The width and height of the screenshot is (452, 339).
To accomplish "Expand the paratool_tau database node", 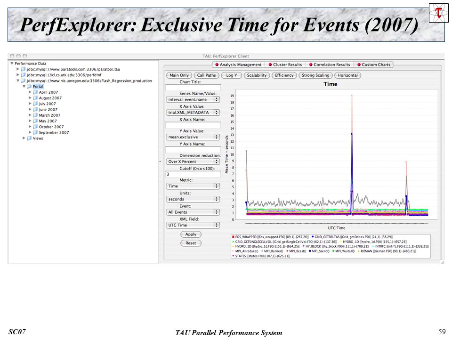I will point(18,69).
